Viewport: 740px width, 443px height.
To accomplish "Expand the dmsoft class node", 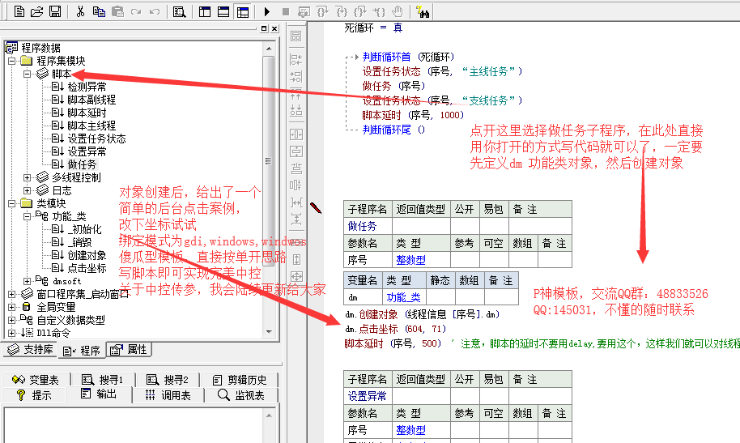I will point(27,281).
